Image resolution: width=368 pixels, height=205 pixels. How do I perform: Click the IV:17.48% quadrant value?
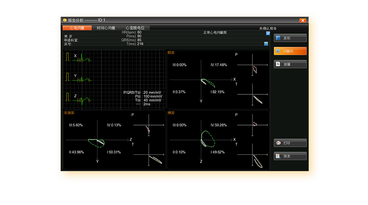(219, 65)
